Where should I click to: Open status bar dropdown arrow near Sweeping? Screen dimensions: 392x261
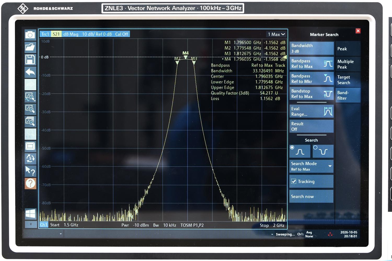[x=272, y=234]
